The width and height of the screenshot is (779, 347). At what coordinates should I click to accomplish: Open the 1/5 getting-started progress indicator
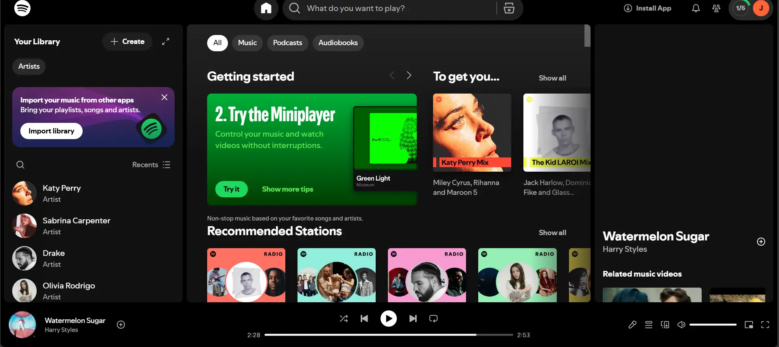point(741,8)
